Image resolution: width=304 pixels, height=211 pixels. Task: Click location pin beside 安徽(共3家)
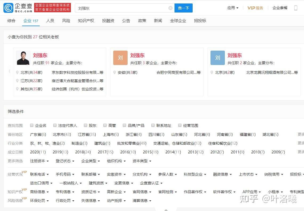[x=114, y=72]
